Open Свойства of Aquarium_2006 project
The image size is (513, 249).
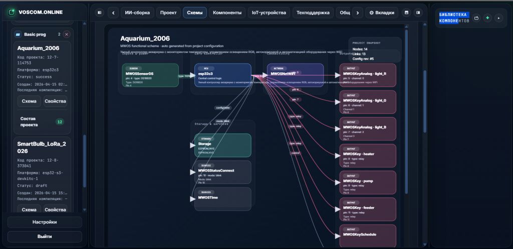[x=55, y=101]
